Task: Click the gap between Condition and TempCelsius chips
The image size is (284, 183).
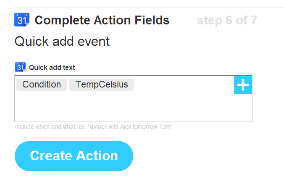Action: pyautogui.click(x=68, y=85)
